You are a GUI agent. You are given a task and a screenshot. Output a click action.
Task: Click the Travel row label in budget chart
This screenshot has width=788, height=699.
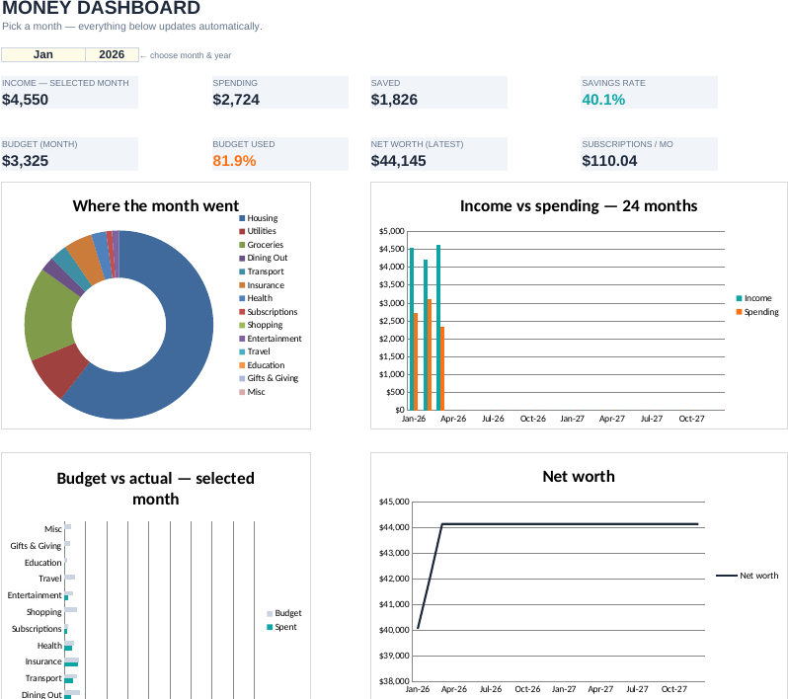click(x=50, y=579)
